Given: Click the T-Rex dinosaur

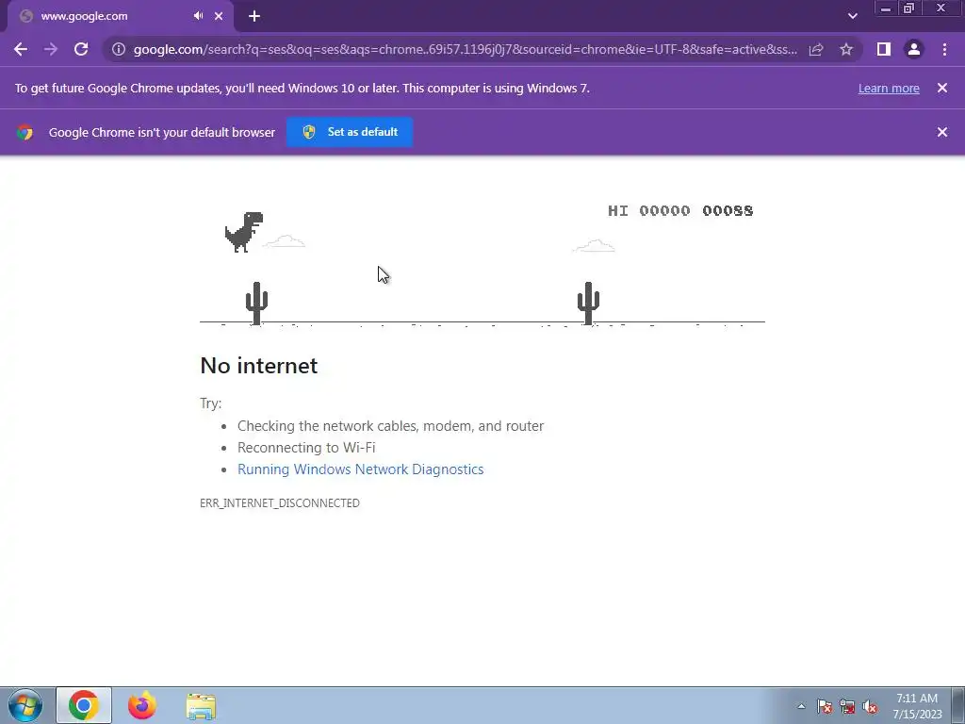Looking at the screenshot, I should 244,232.
